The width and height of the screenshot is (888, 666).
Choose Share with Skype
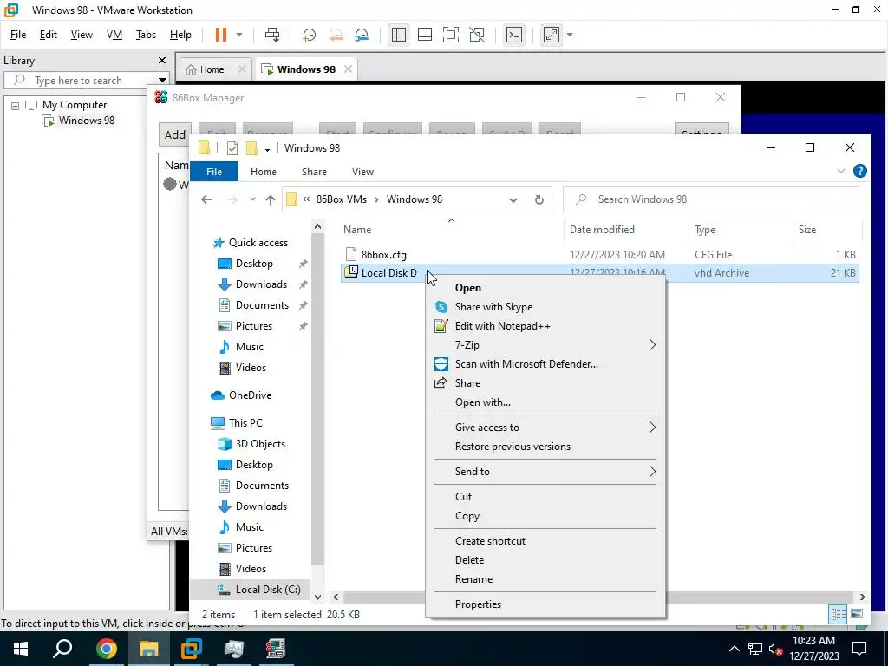coord(546,307)
